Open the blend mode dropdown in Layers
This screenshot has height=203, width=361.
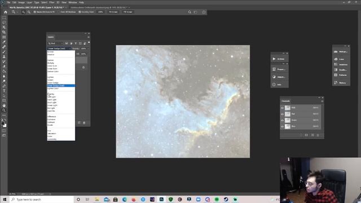click(59, 48)
